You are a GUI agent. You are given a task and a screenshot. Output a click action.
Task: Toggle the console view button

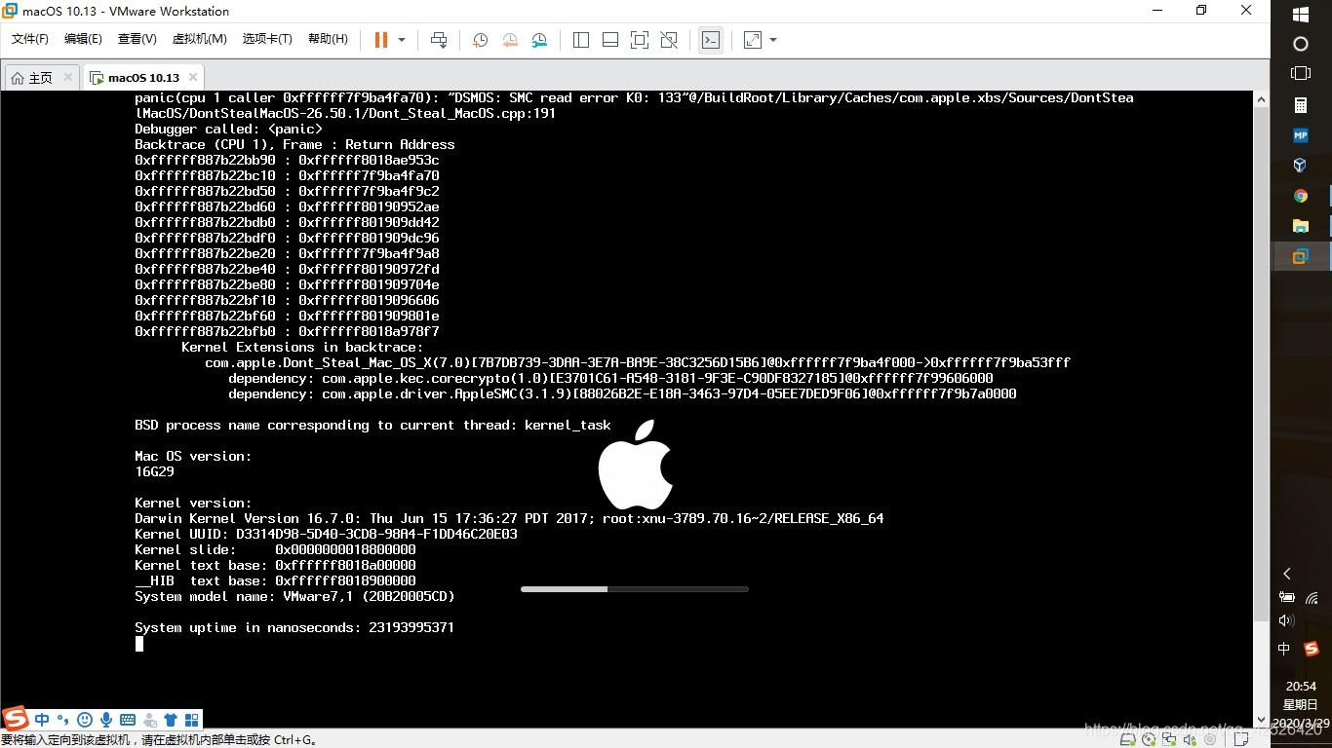click(x=711, y=40)
